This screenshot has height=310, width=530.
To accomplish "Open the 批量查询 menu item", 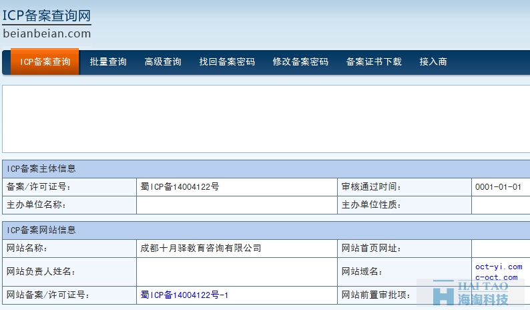I will tap(108, 61).
